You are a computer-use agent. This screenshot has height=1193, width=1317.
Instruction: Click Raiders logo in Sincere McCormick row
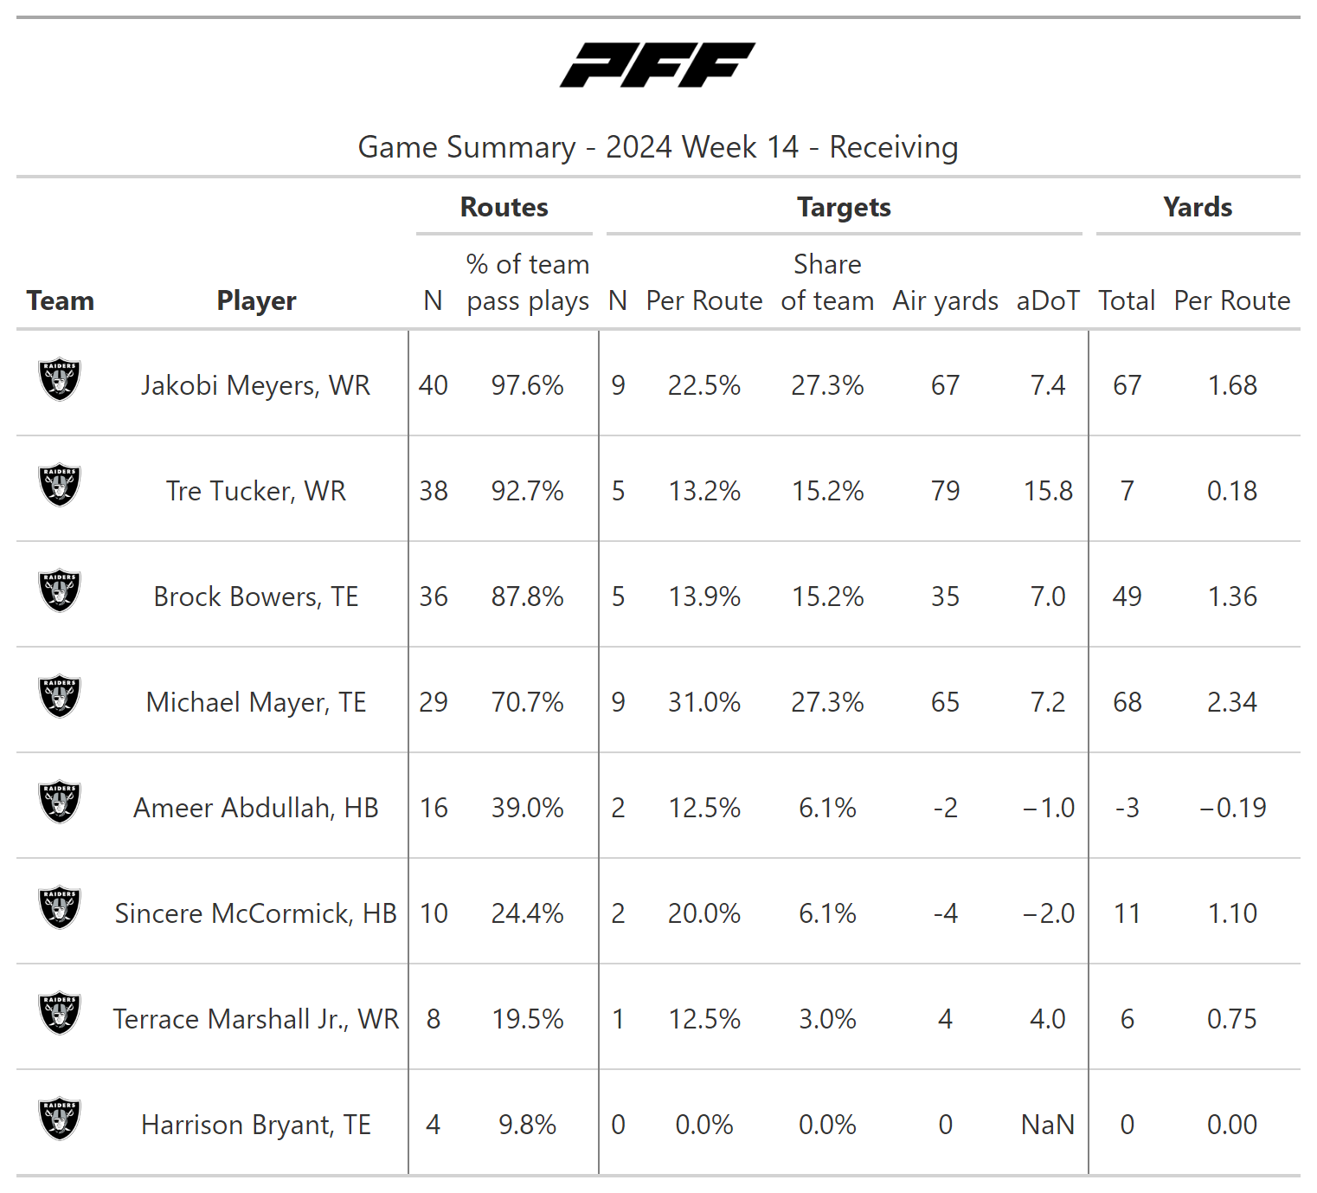[60, 908]
